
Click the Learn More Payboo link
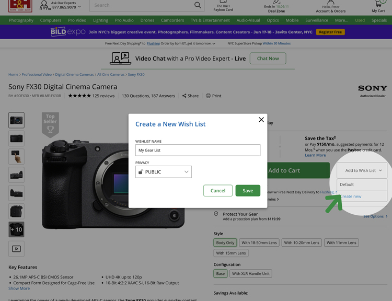point(315,155)
